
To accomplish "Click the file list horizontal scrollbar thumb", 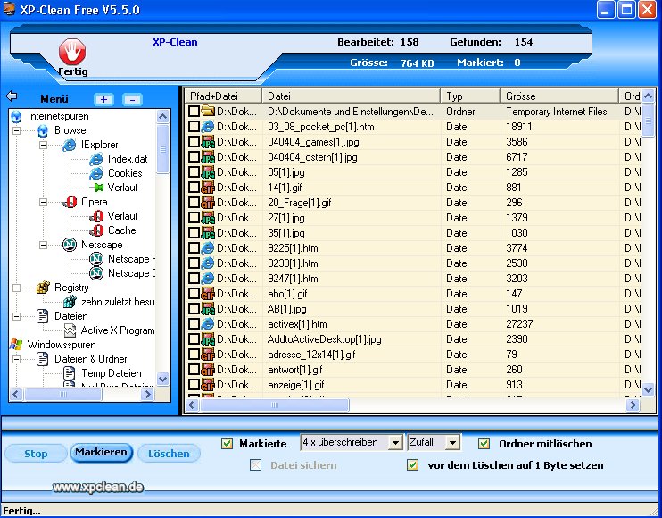I will click(275, 405).
